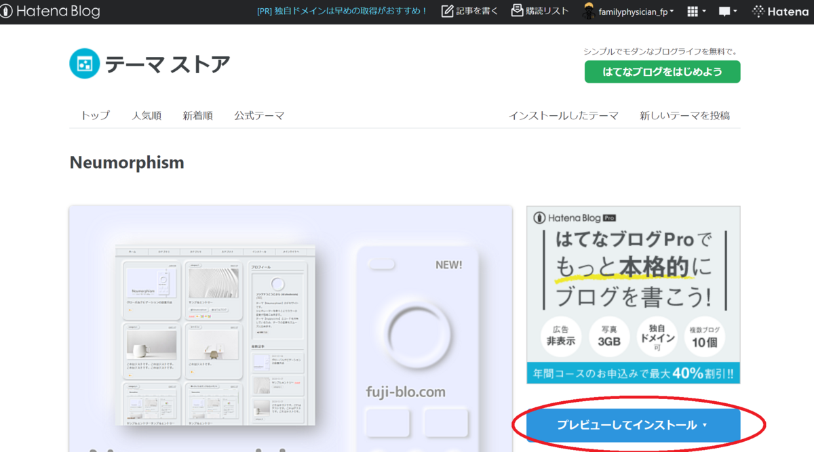Click the write article pencil icon

click(x=447, y=11)
